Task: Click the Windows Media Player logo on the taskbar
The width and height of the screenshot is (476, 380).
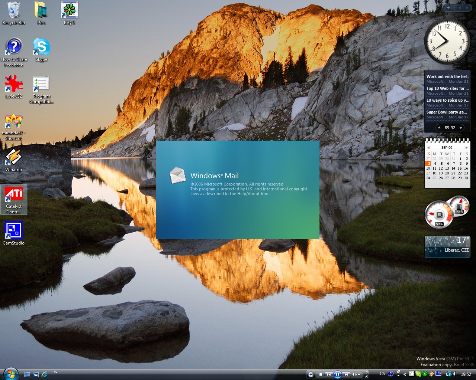Action: pos(311,374)
